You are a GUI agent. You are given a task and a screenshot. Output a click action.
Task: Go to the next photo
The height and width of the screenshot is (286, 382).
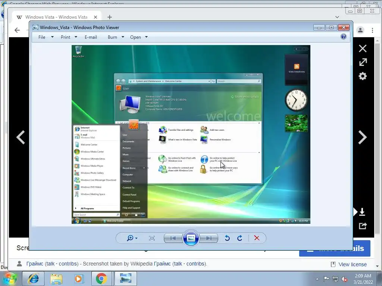tap(209, 238)
